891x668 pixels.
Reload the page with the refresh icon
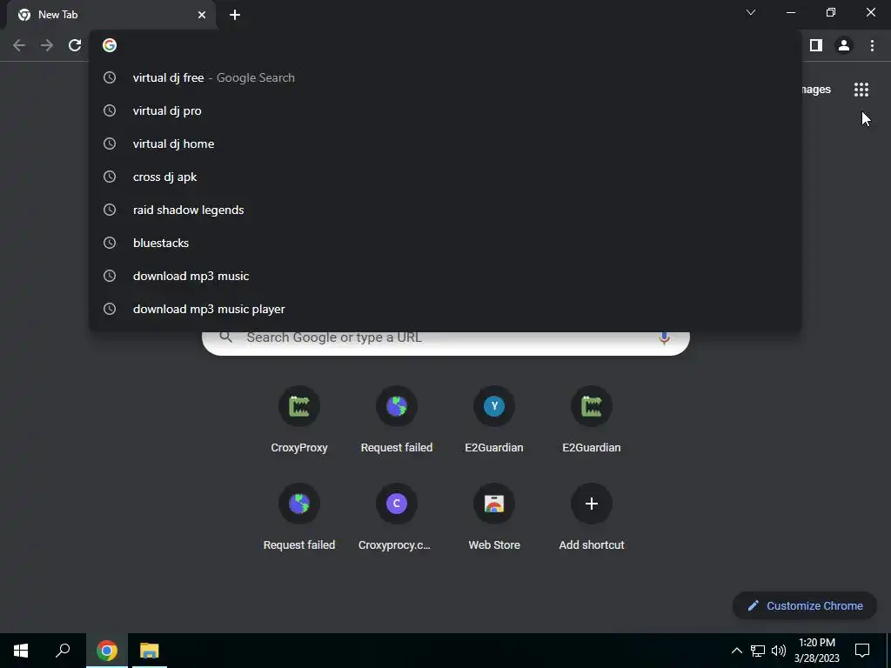coord(75,45)
